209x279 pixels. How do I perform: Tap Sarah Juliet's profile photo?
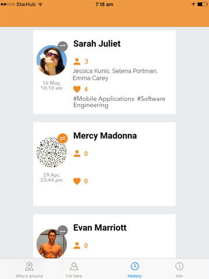coord(52,60)
